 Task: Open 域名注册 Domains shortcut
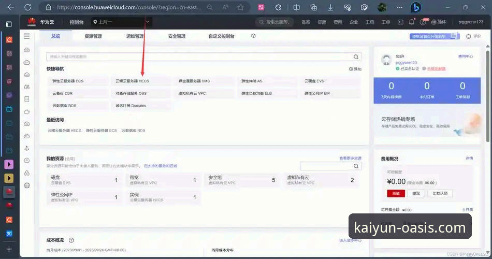[x=141, y=106]
